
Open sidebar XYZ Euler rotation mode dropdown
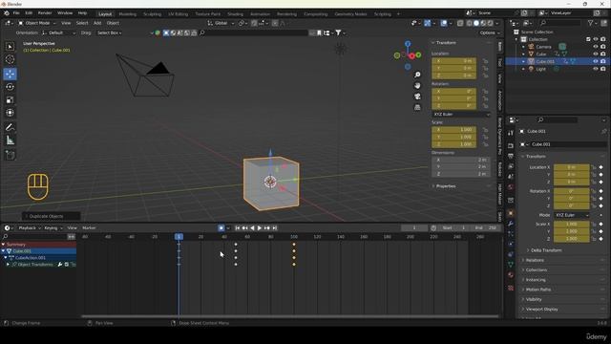pyautogui.click(x=461, y=115)
